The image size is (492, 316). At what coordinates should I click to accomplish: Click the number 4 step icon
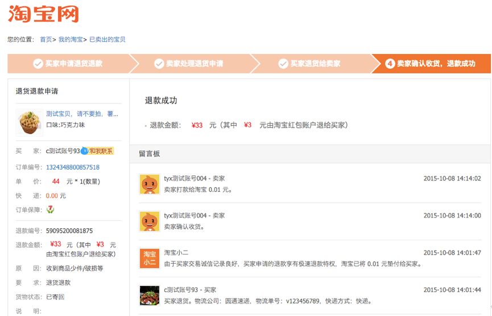coord(390,64)
